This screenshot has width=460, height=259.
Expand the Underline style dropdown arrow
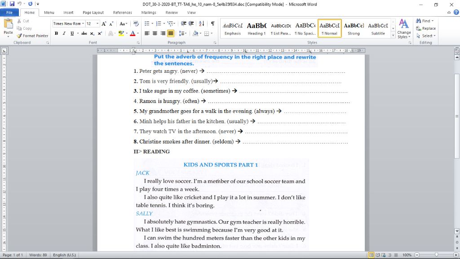78,33
